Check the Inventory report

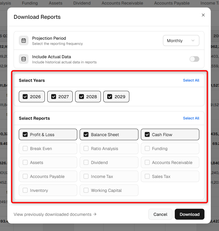point(48,190)
